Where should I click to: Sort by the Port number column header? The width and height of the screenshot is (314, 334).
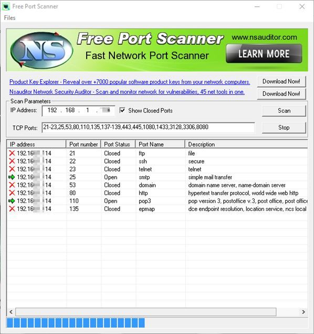point(83,144)
